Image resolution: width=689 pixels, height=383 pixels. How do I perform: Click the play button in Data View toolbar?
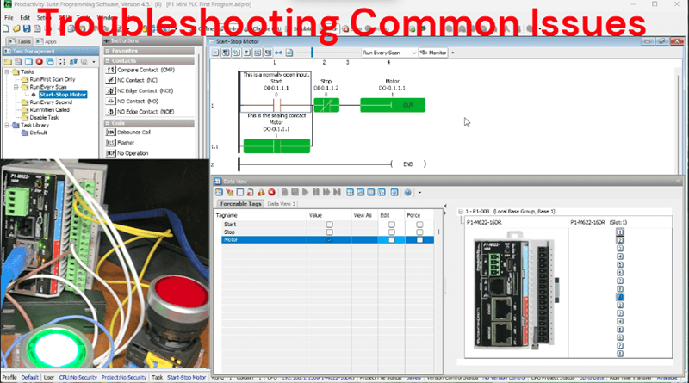click(306, 193)
